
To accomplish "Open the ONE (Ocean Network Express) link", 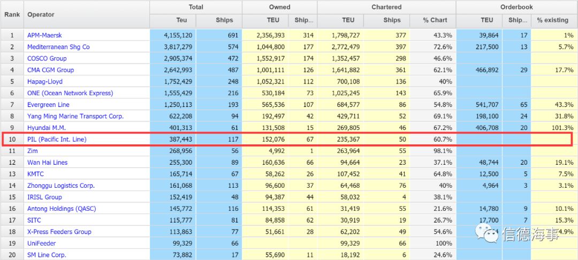I will [x=70, y=93].
